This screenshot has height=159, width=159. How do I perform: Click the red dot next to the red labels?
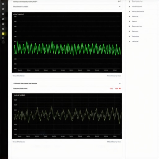pos(120,89)
